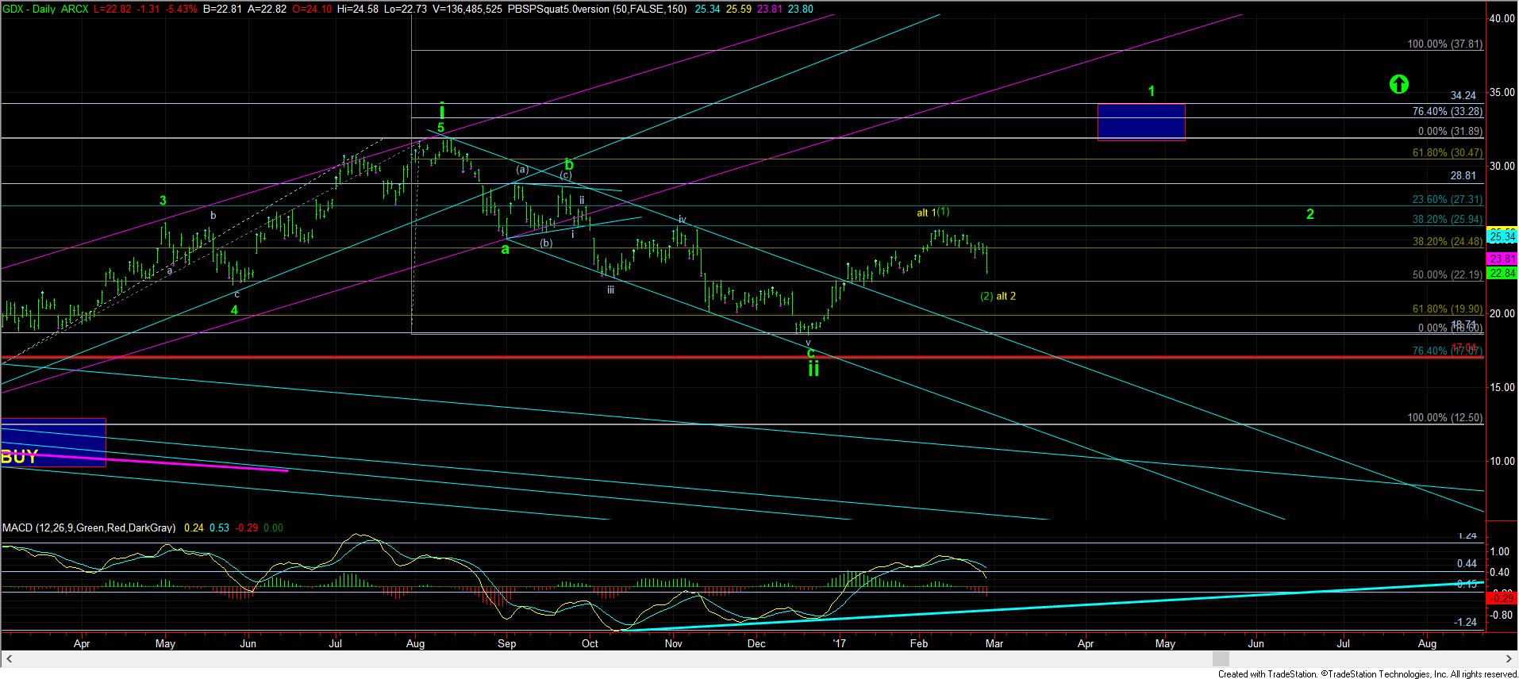The width and height of the screenshot is (1519, 679).
Task: Click the Feb marker on time axis
Action: point(919,643)
